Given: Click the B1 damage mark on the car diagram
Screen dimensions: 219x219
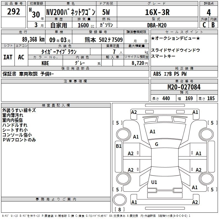Looking at the screenshot, I should (119, 146).
